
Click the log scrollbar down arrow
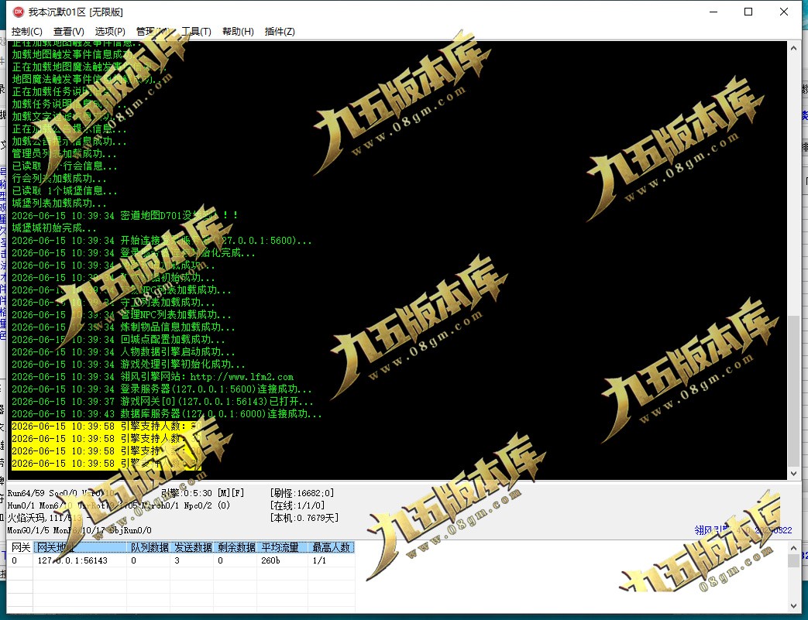pos(793,473)
